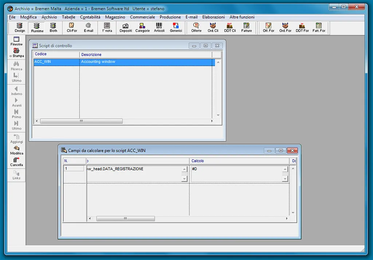Go back with the Indietro sidebar arrow
This screenshot has width=373, height=260.
click(x=16, y=91)
